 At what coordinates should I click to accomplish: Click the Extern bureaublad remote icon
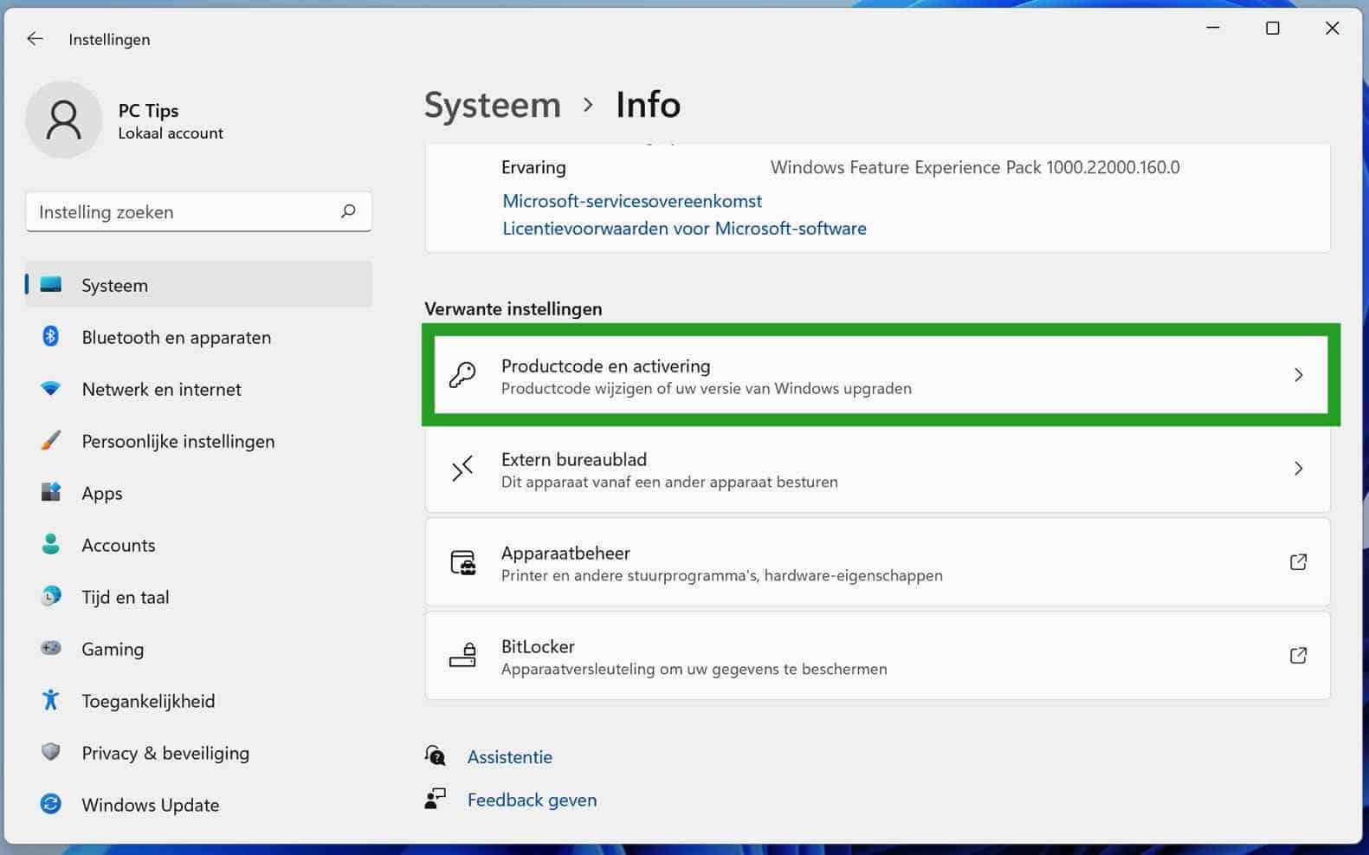pyautogui.click(x=462, y=469)
